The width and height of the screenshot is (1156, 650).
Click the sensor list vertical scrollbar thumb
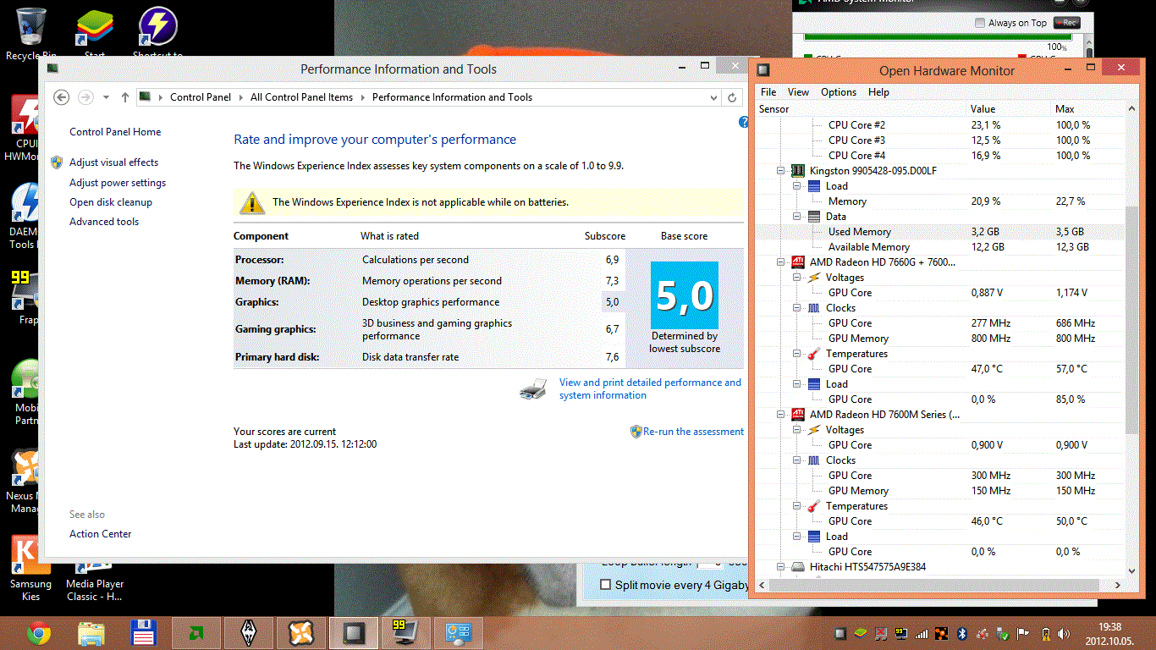coord(1131,322)
